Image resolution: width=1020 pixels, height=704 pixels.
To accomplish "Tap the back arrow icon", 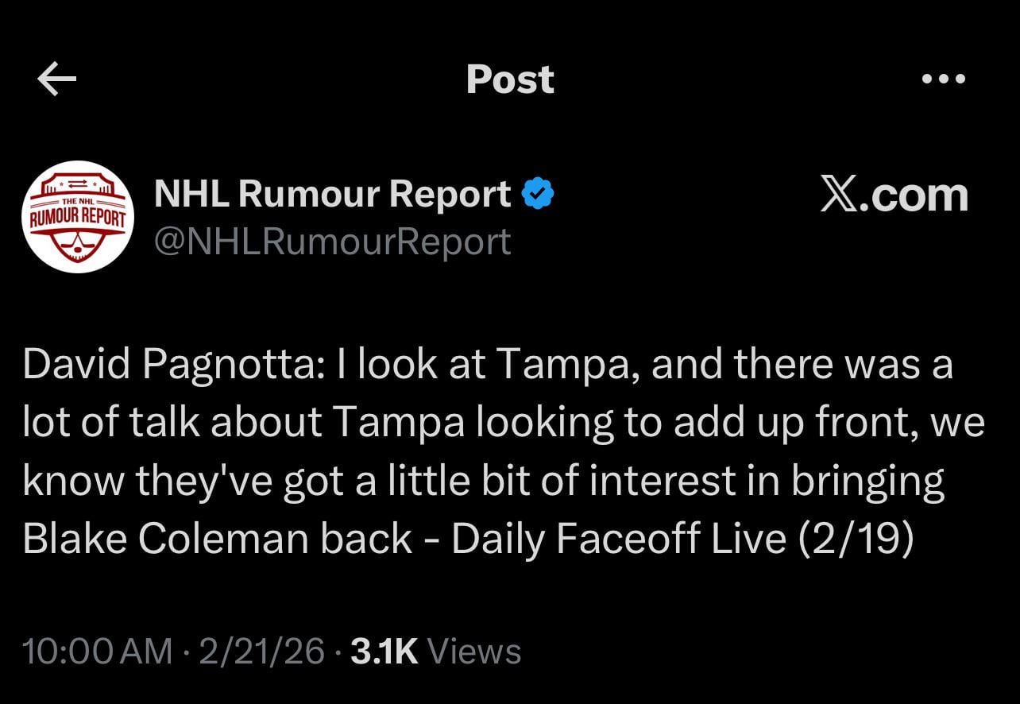I will (x=56, y=79).
